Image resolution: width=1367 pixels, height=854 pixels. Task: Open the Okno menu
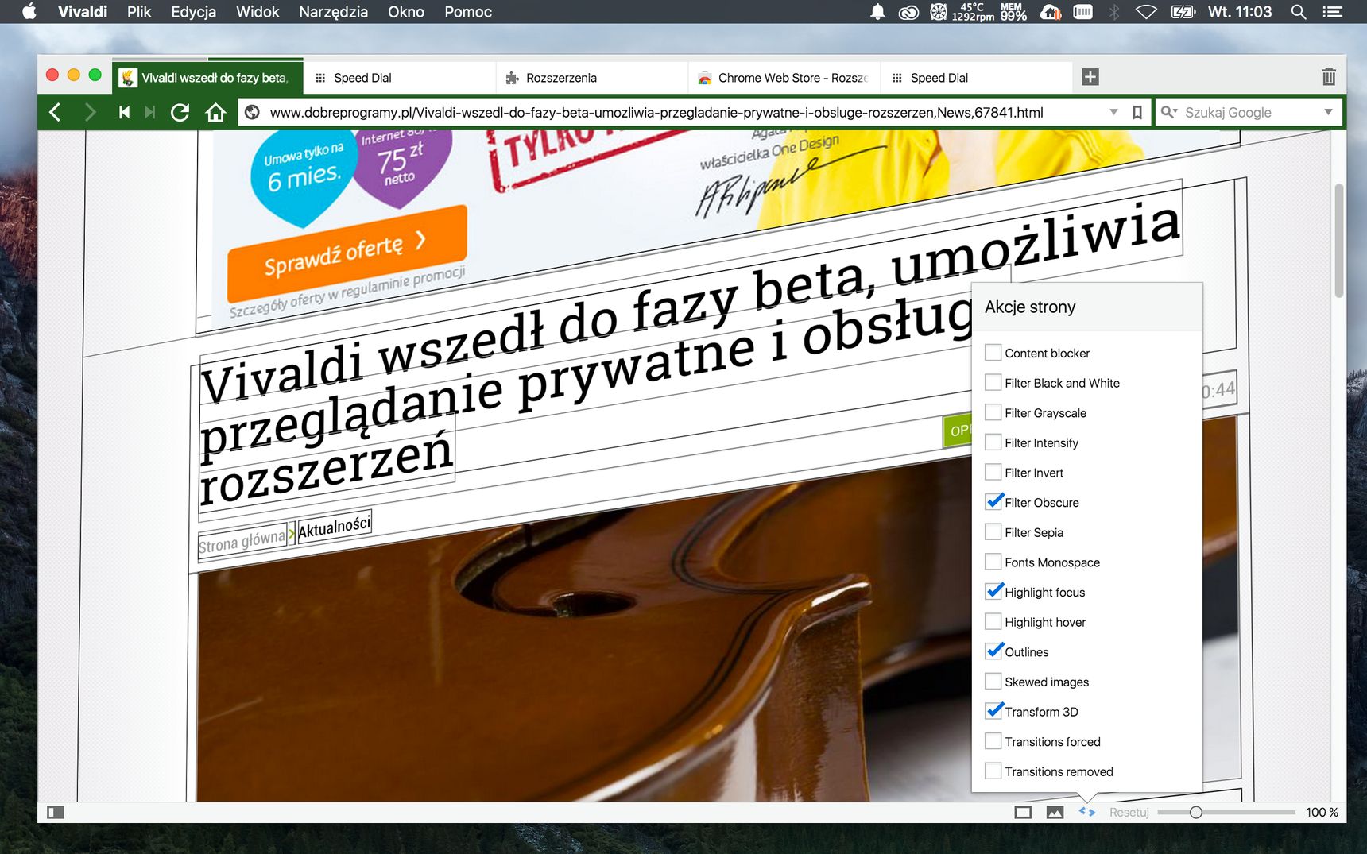coord(406,12)
